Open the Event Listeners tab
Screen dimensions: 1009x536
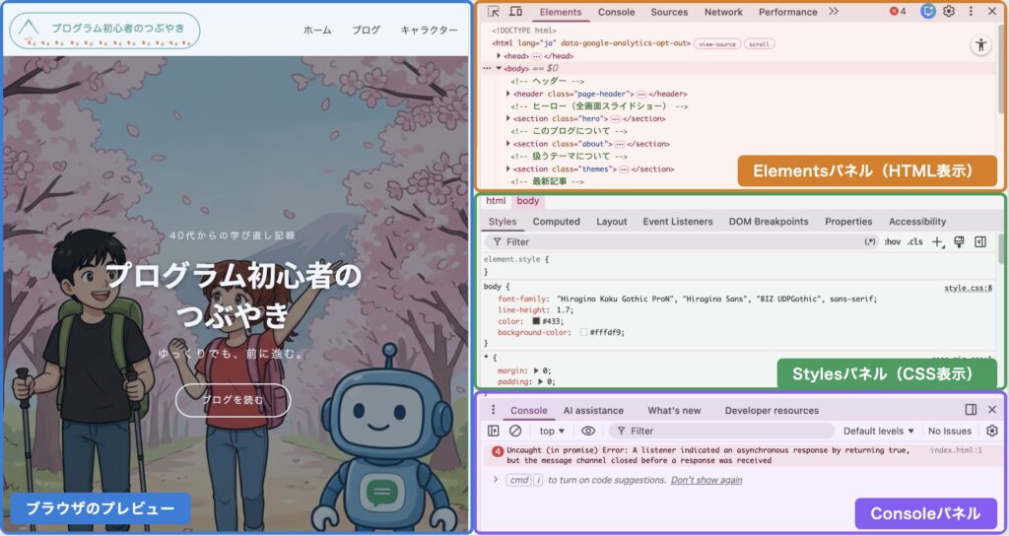[x=678, y=222]
